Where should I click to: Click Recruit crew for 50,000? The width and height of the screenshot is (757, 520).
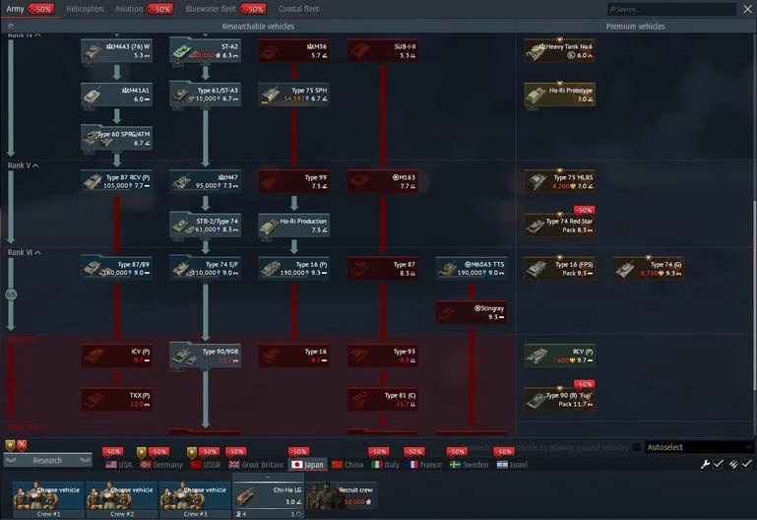[343, 495]
